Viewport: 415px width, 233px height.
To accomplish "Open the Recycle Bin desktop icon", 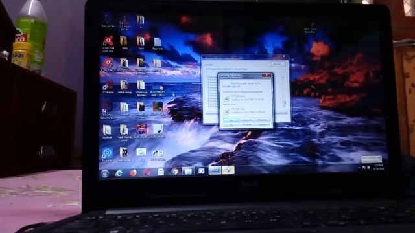I will click(x=108, y=21).
